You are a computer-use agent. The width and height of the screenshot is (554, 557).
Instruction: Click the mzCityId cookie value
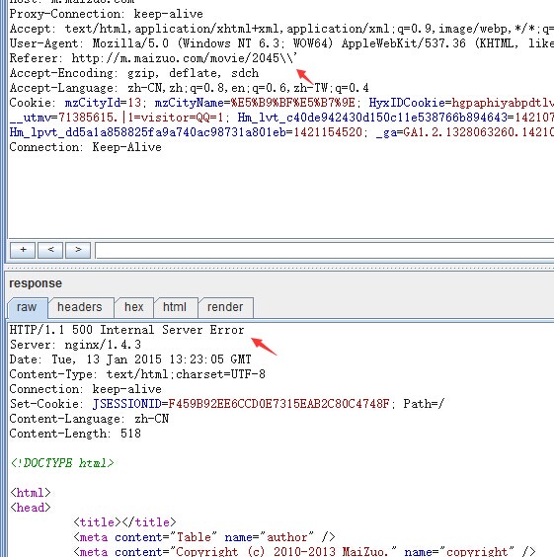134,103
